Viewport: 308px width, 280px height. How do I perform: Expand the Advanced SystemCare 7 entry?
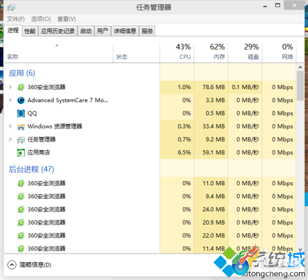(10, 100)
